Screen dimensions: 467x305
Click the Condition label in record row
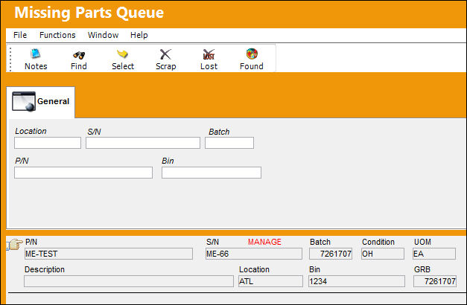pos(378,242)
